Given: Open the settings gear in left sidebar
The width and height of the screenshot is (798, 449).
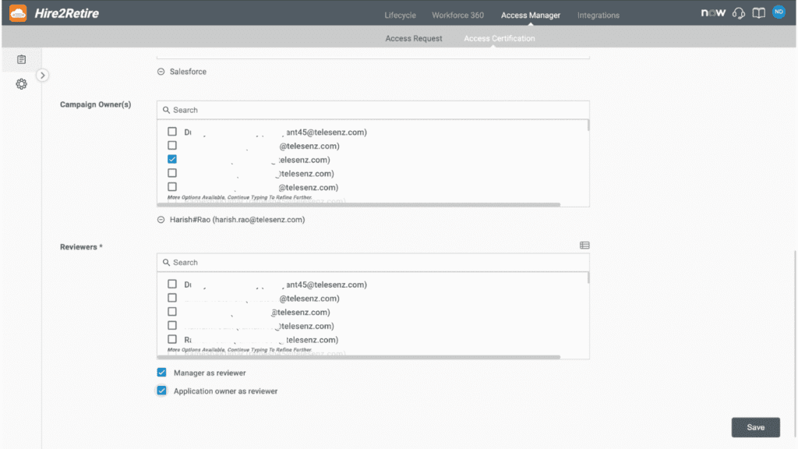Looking at the screenshot, I should coord(22,83).
